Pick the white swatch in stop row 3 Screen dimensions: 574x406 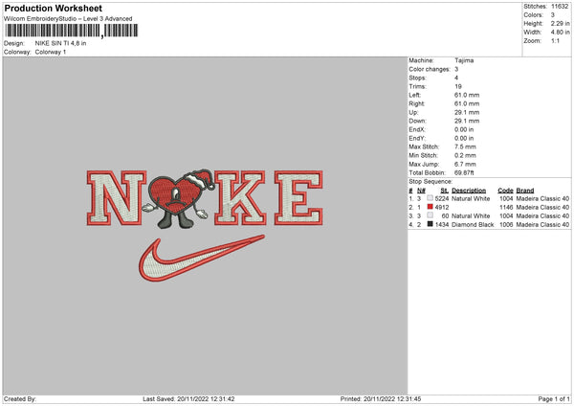[x=430, y=215]
